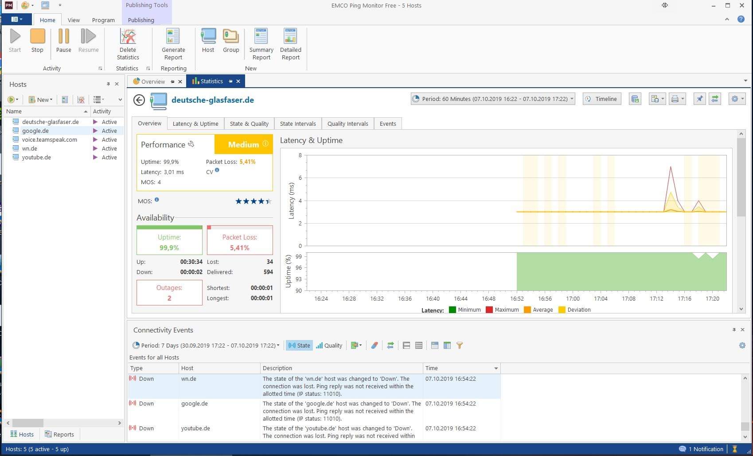Toggle State events view in Connectivity Events
Viewport: 753px width, 456px height.
[299, 345]
